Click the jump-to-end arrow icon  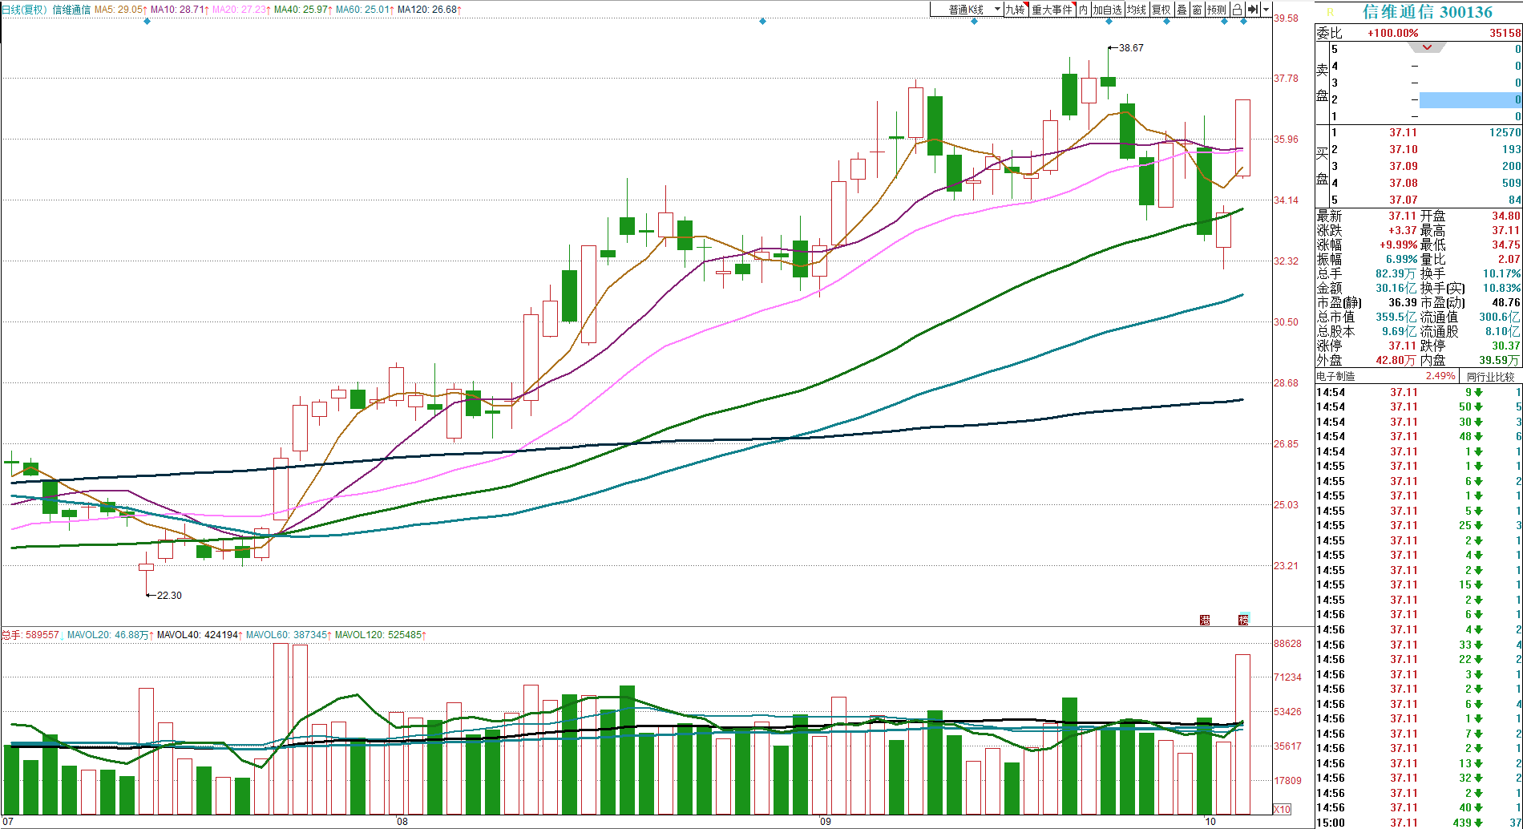1253,10
